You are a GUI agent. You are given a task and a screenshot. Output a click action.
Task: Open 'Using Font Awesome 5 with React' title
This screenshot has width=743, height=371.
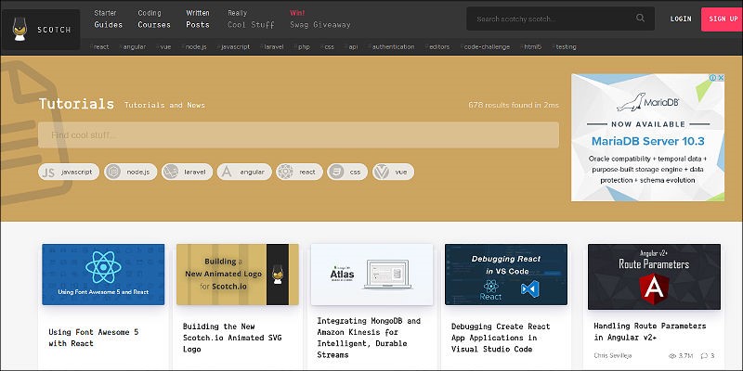pos(94,338)
